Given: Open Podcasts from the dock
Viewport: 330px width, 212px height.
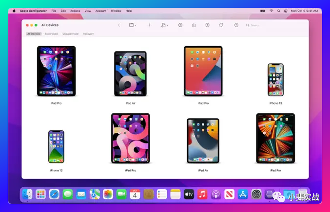Looking at the screenshot, I should pyautogui.click(x=216, y=194).
